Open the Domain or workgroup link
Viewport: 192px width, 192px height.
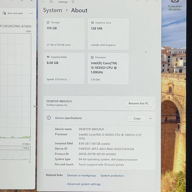82,175
